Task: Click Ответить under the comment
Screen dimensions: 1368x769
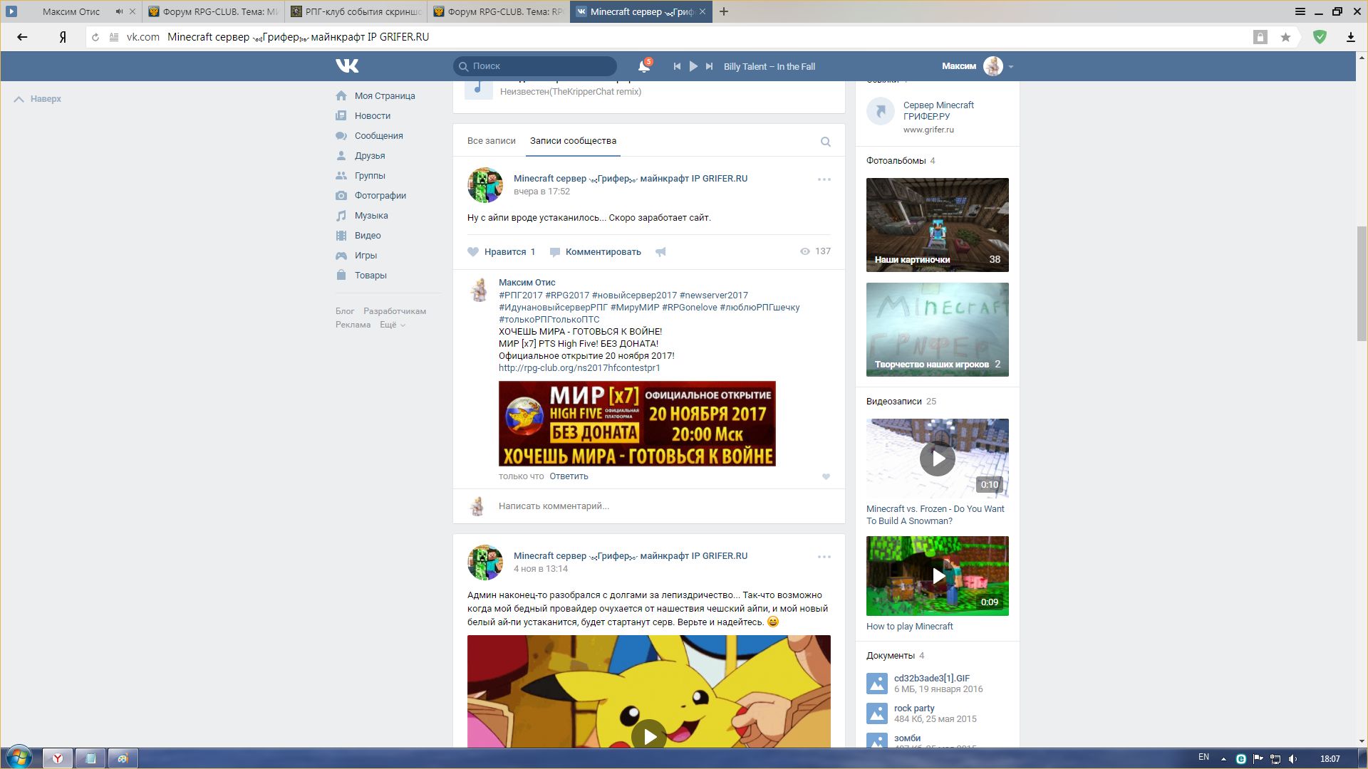Action: pos(569,476)
